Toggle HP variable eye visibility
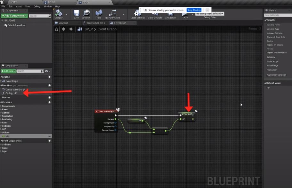This screenshot has width=292, height=188. click(49, 136)
